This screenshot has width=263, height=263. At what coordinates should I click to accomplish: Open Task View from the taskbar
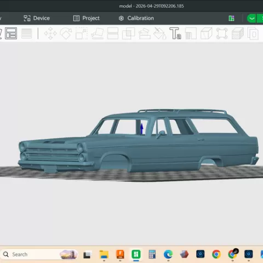point(87,255)
